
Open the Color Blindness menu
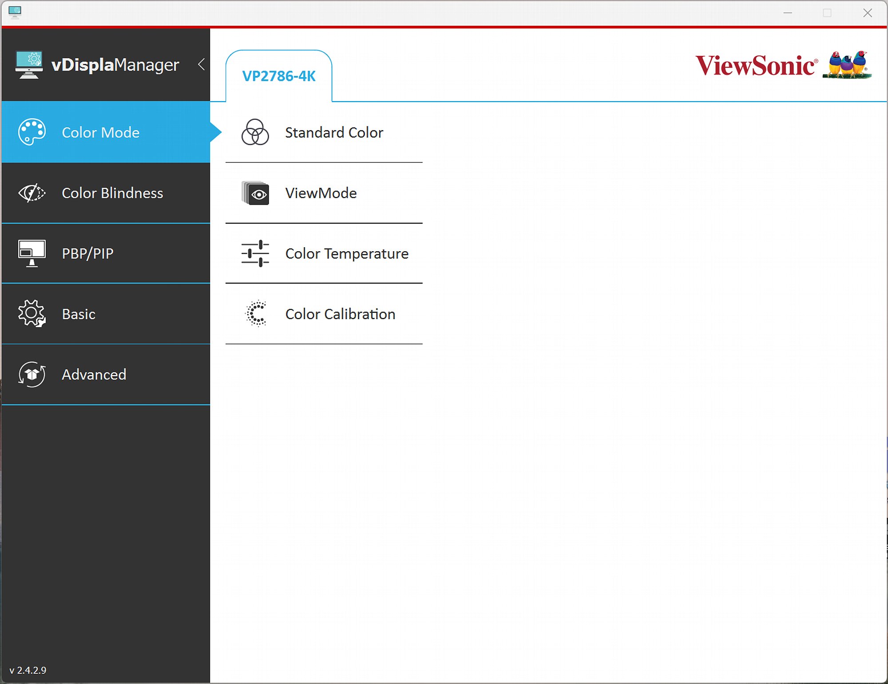click(106, 193)
